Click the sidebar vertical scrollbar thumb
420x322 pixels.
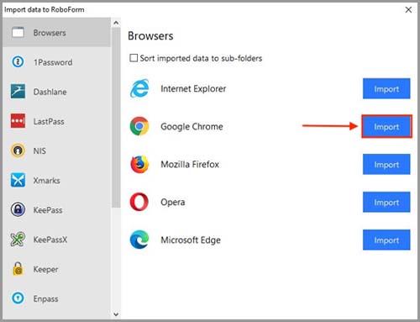click(116, 118)
